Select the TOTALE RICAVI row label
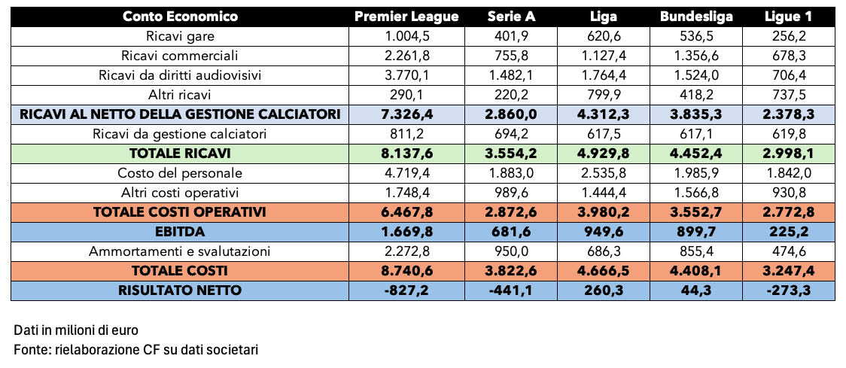This screenshot has height=368, width=846. [x=180, y=154]
